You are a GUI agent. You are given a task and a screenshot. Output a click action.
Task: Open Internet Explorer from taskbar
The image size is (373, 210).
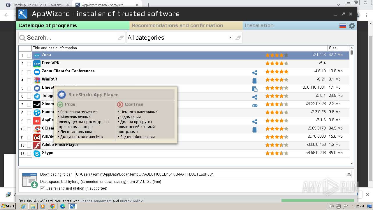point(23,206)
